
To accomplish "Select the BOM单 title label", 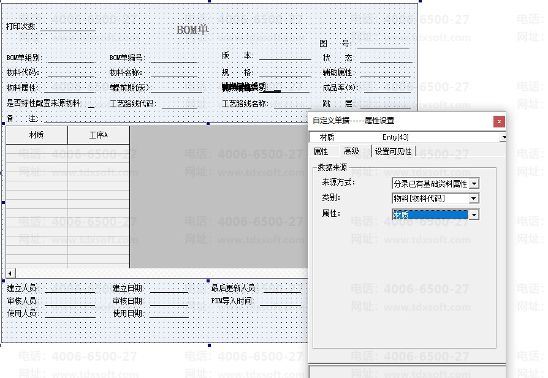I will [192, 29].
